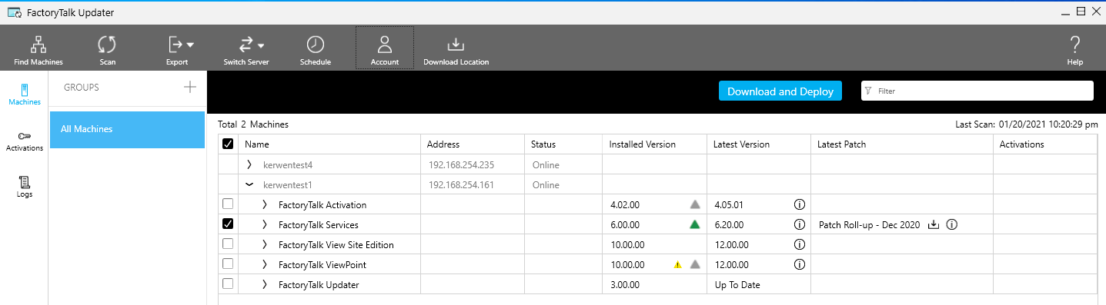This screenshot has height=305, width=1106.
Task: Sort by Installed Version column header
Action: pos(654,144)
